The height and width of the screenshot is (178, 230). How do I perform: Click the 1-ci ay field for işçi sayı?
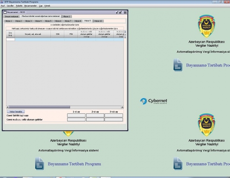click(76, 115)
